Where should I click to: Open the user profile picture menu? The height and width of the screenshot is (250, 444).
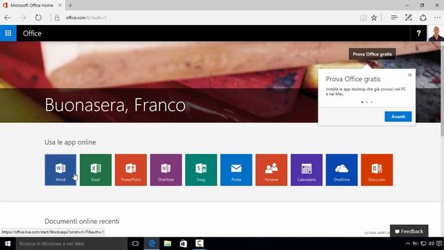436,33
